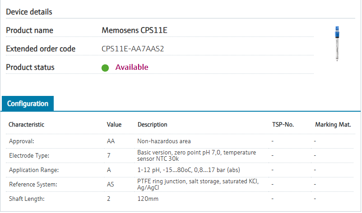
Task: Click the AS reference system value
Action: (111, 184)
